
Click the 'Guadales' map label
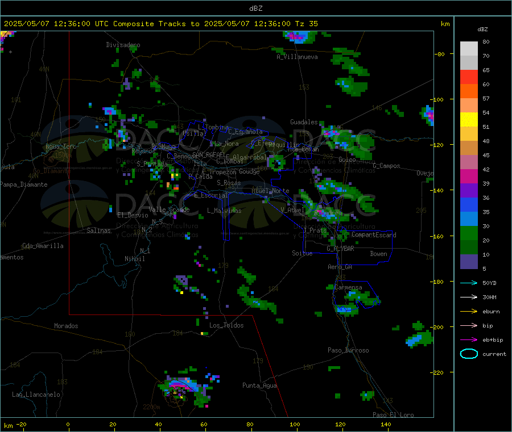pos(304,122)
